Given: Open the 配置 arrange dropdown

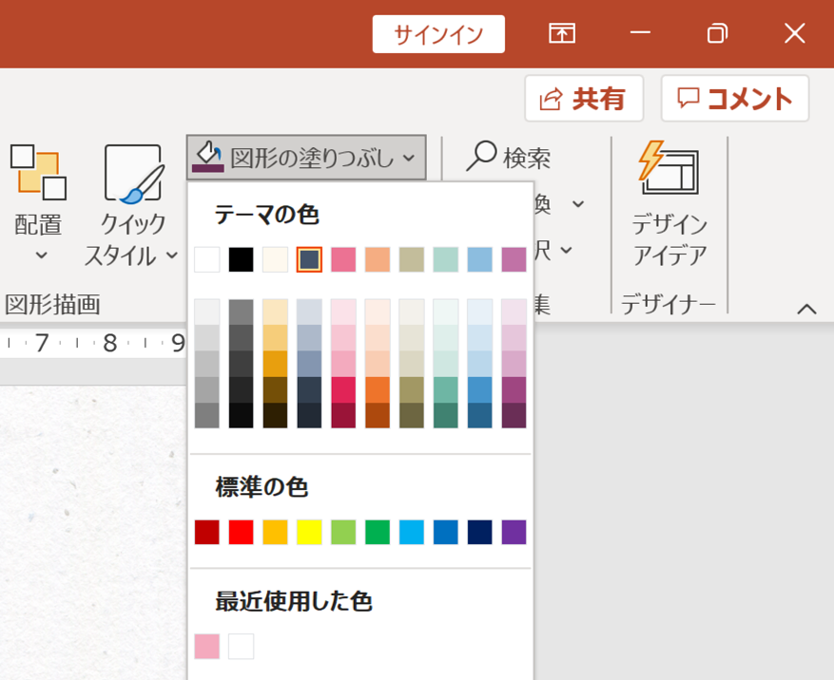Looking at the screenshot, I should (38, 203).
